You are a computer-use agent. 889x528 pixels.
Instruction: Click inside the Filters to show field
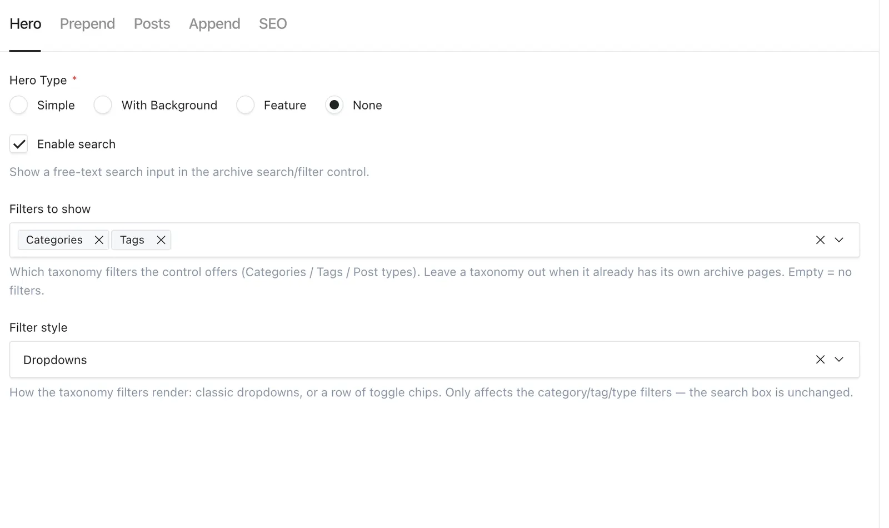pyautogui.click(x=434, y=240)
